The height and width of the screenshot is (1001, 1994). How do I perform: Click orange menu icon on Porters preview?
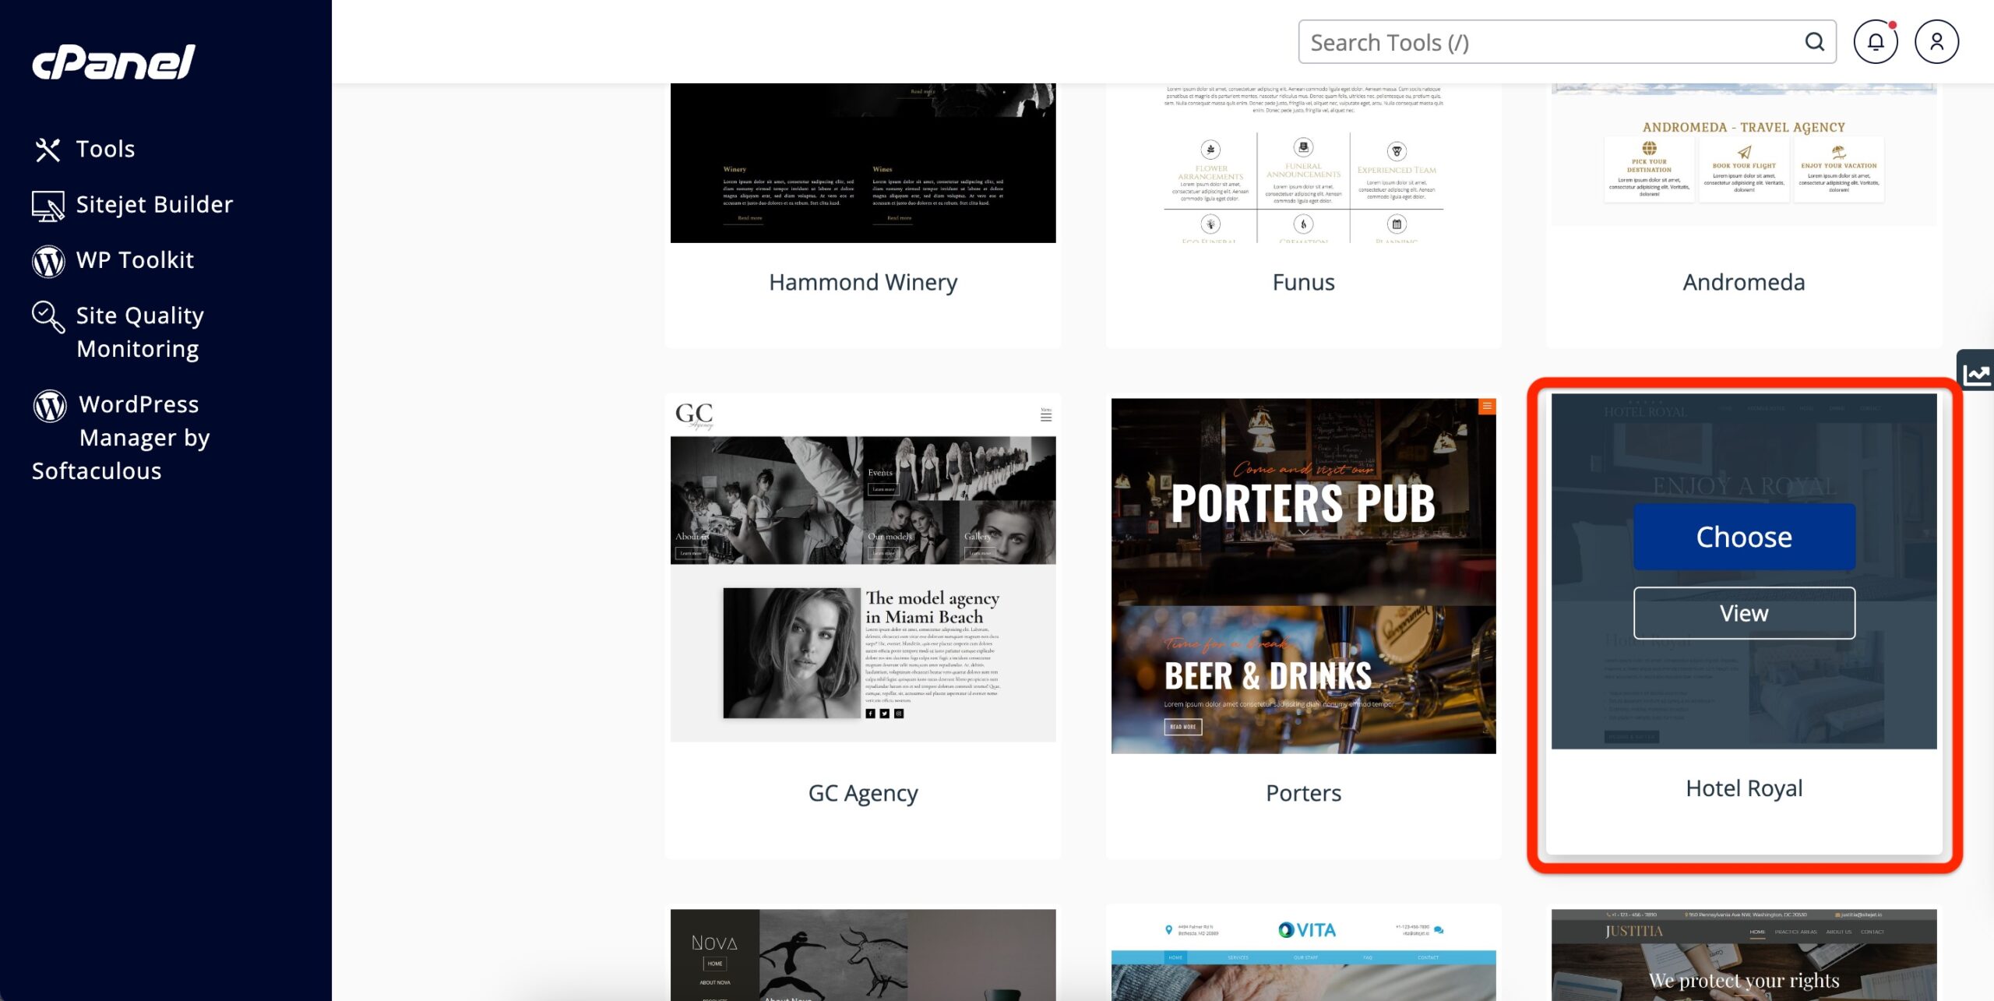coord(1487,407)
